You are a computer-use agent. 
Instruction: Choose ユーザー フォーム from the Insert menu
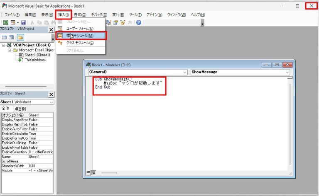[80, 29]
